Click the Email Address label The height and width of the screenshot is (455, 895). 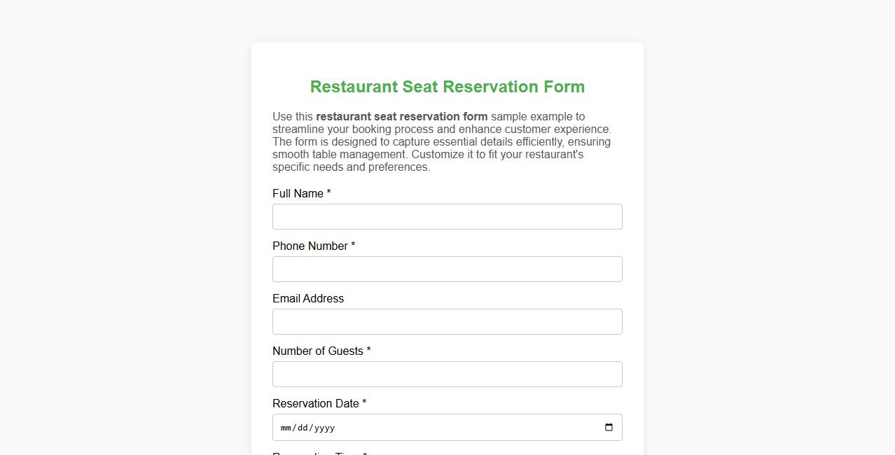point(307,298)
